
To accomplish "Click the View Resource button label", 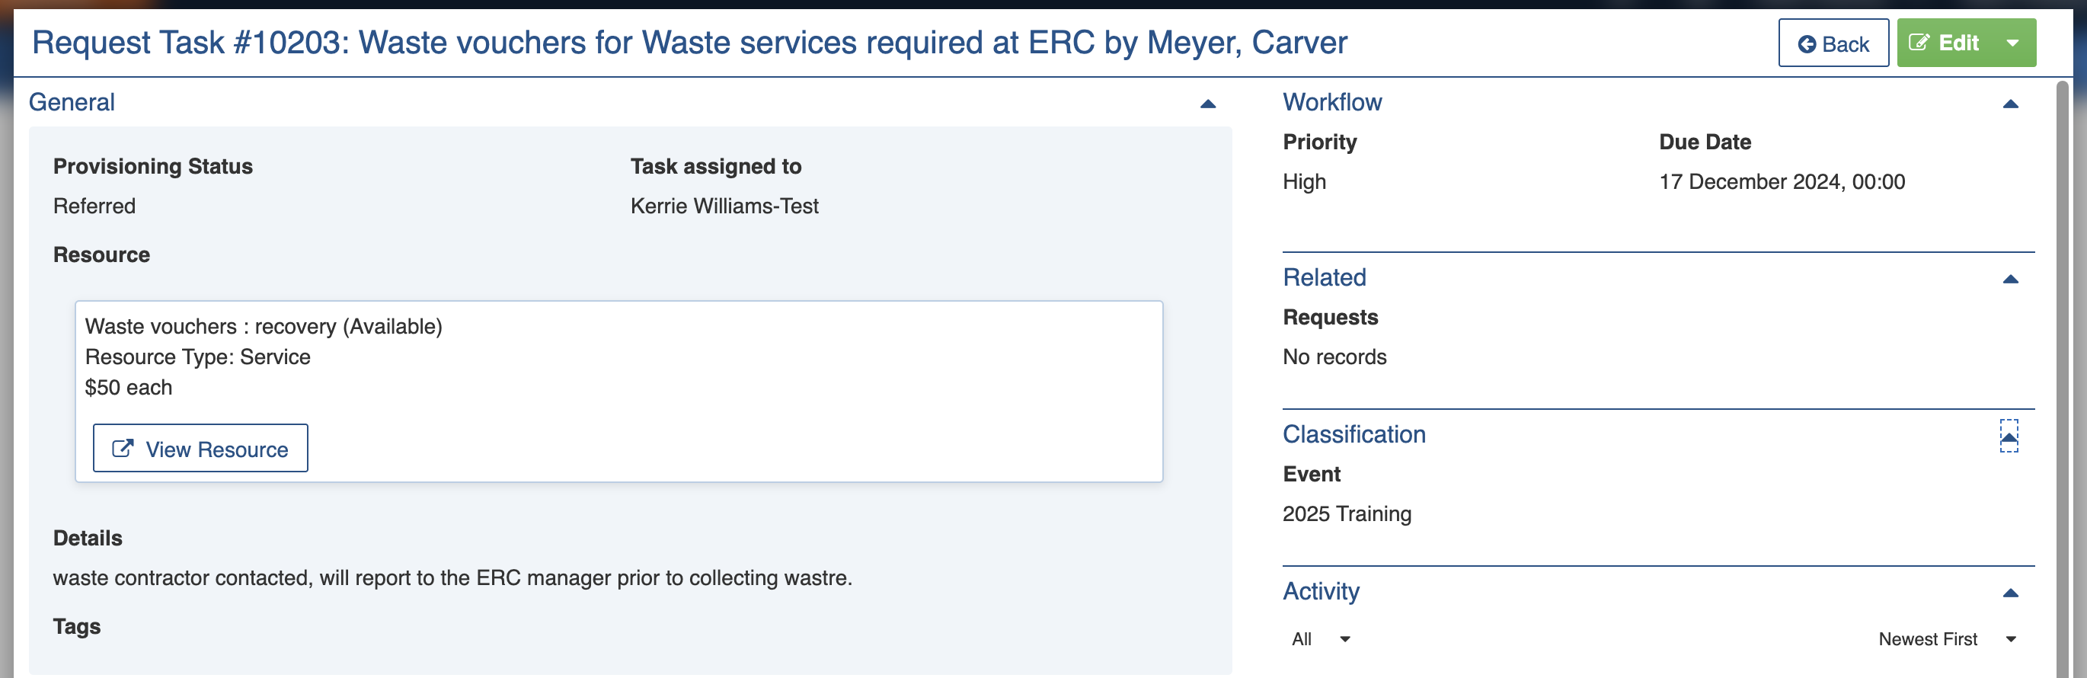I will click(216, 449).
